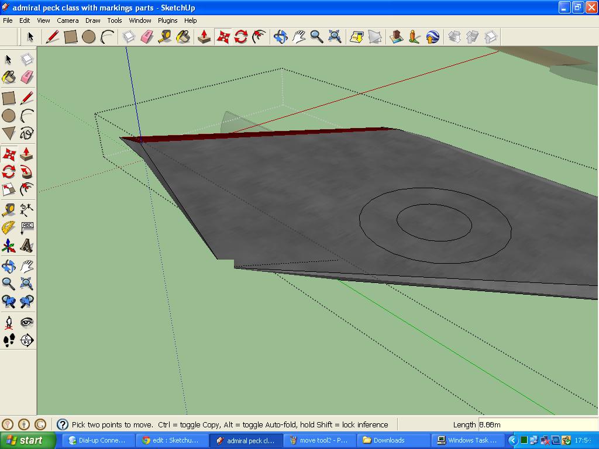
Task: Open Downloads folder taskbar button
Action: (394, 440)
